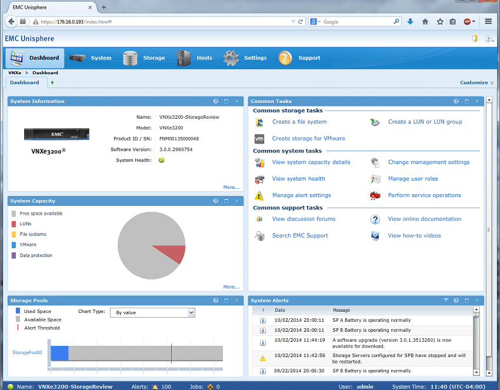Click the main dashboard scrollbar up arrow
This screenshot has height=390, width=500.
pyautogui.click(x=489, y=100)
